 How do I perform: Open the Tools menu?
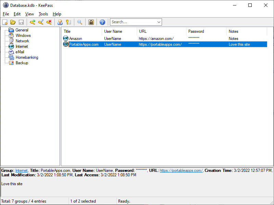pyautogui.click(x=43, y=14)
